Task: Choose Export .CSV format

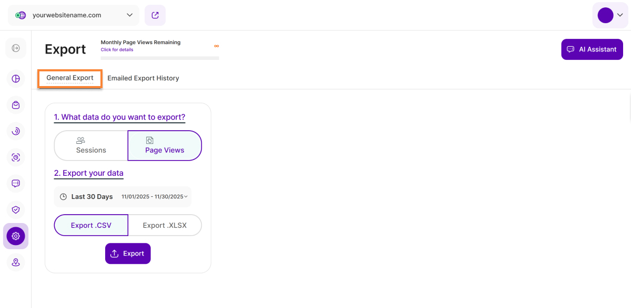Action: coord(91,225)
